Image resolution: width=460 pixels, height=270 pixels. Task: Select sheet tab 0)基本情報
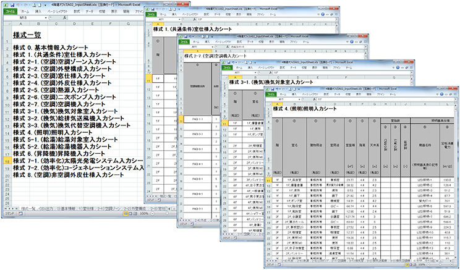click(67, 208)
